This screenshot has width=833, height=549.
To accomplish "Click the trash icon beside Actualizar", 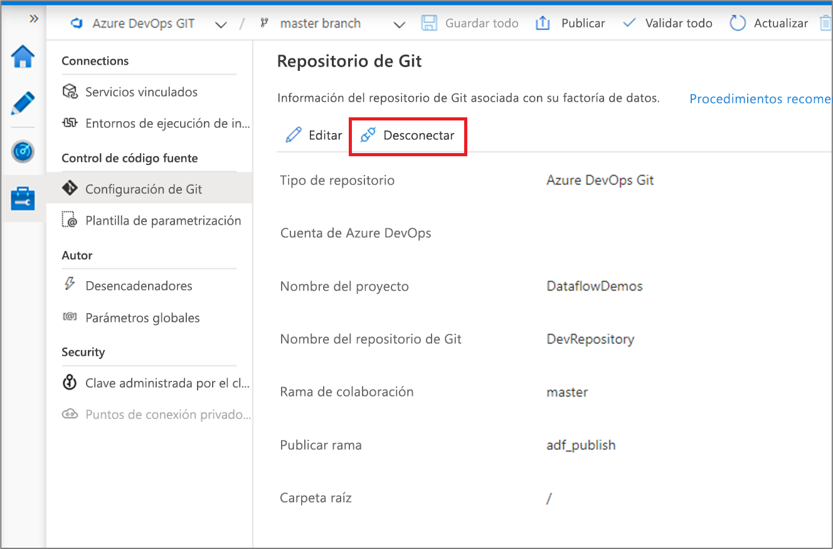I will pyautogui.click(x=825, y=24).
